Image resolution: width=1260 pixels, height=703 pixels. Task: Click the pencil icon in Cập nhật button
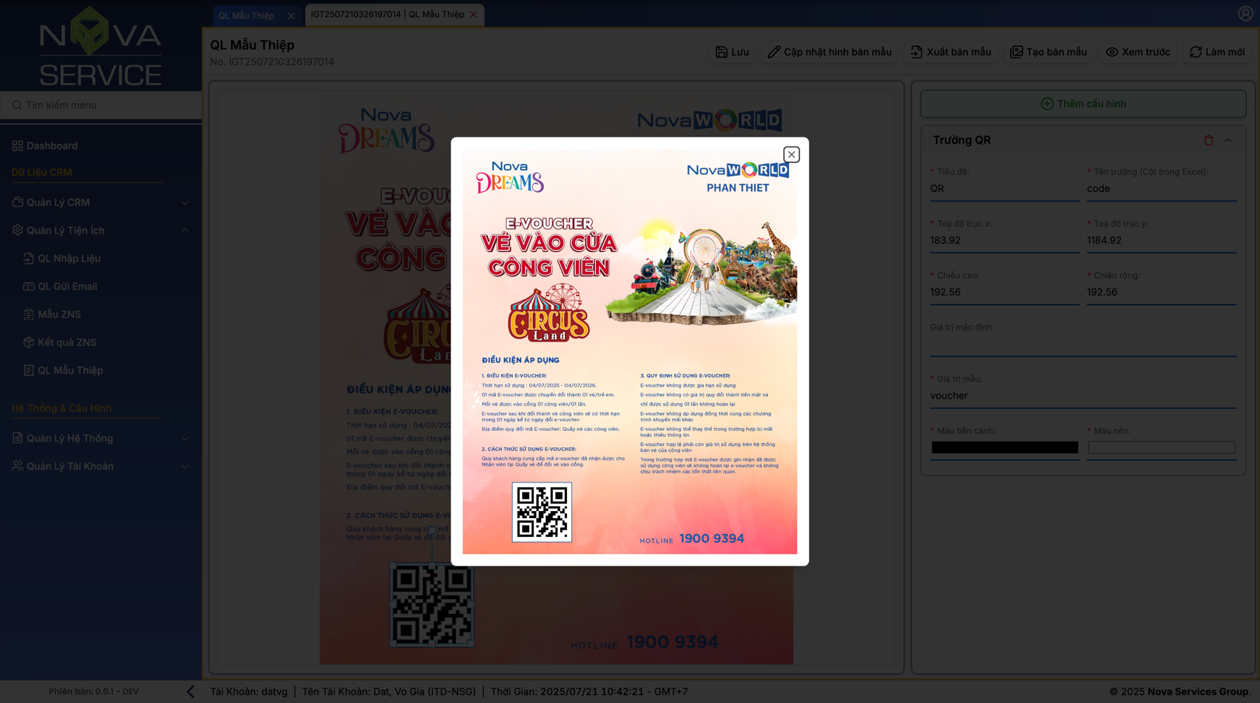(773, 52)
